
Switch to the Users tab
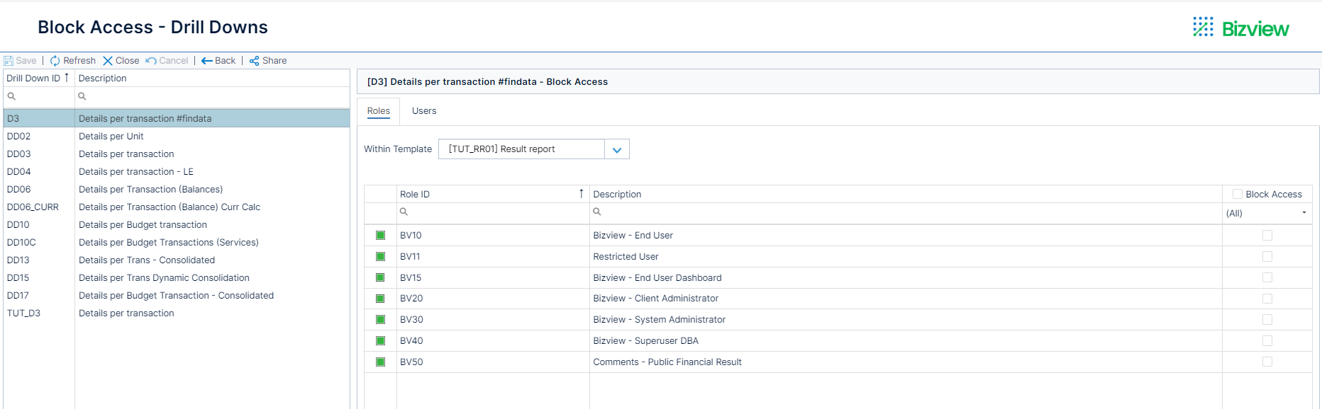(424, 111)
